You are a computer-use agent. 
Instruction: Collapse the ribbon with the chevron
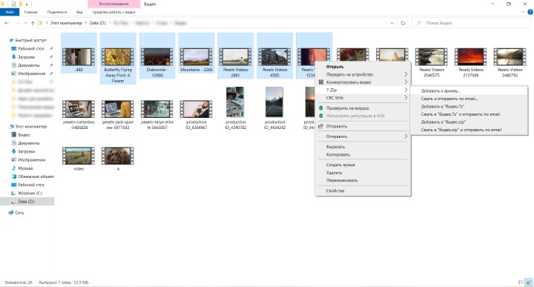tap(523, 12)
